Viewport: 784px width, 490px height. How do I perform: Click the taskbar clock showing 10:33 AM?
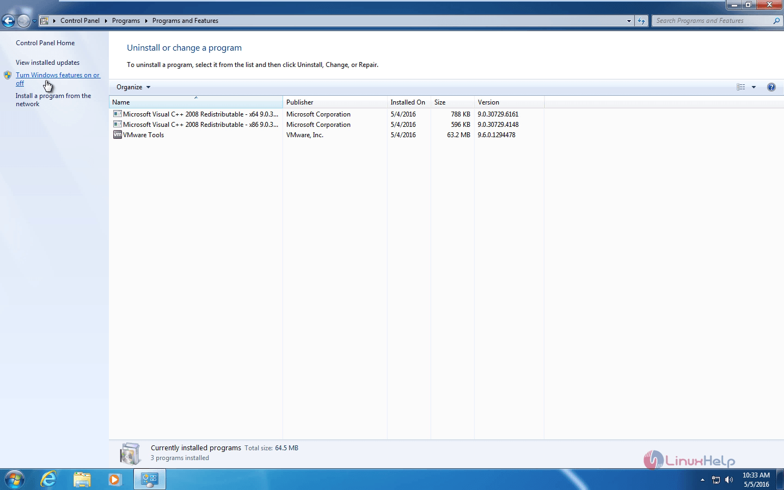[x=756, y=480]
